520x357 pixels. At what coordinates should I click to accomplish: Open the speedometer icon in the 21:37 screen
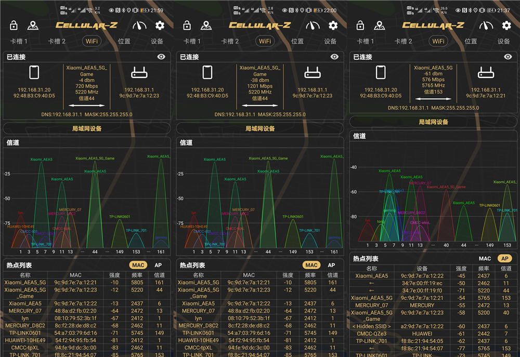point(486,25)
